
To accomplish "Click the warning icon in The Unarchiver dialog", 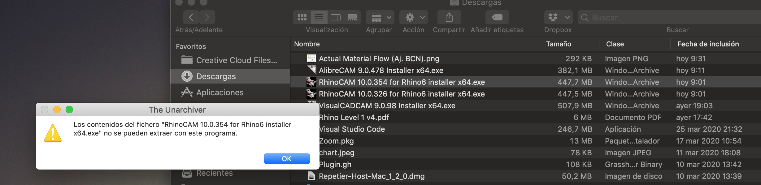I will click(53, 133).
